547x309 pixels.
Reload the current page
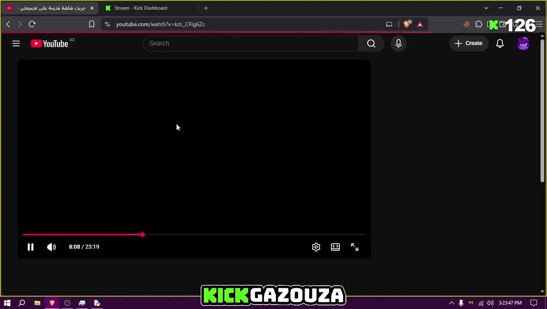32,24
